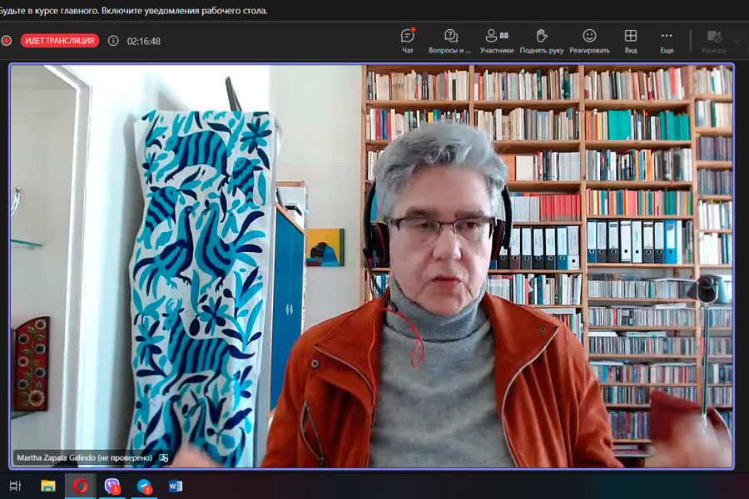
Task: Open the Вид layout options
Action: pos(631,41)
